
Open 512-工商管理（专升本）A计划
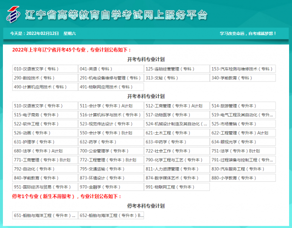tap(177, 106)
